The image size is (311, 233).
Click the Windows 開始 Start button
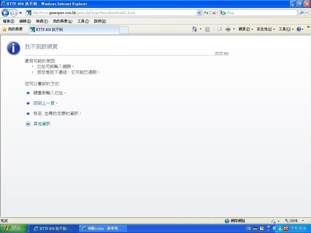(13, 229)
